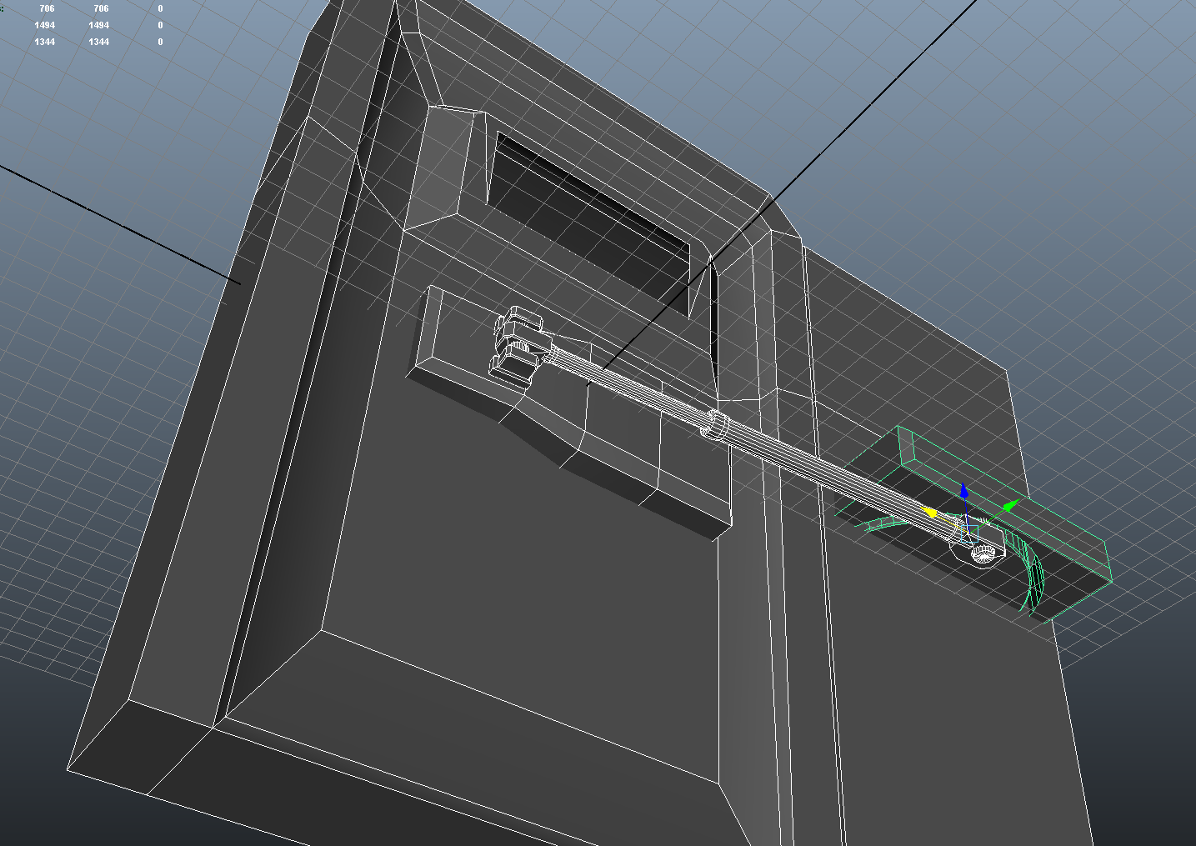
Task: Select the clamp bracket at the rod's left end
Action: tap(517, 346)
